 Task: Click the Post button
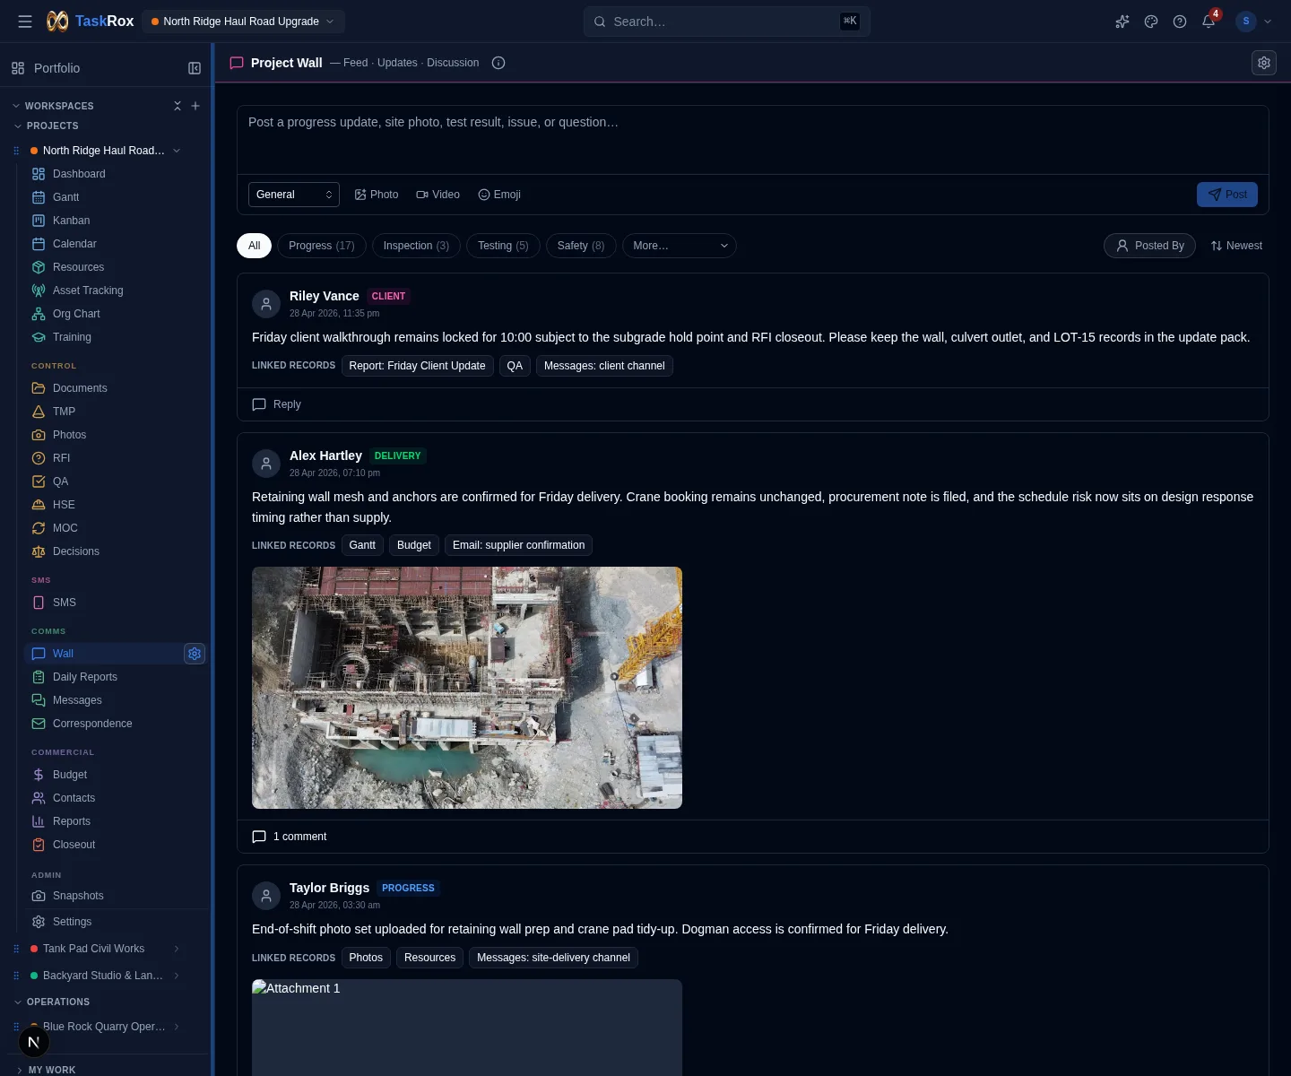tap(1227, 195)
